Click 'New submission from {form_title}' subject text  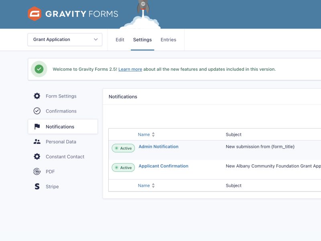pos(260,147)
